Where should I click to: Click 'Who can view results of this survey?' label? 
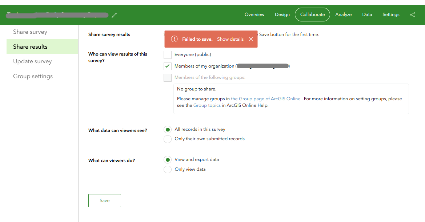click(118, 57)
